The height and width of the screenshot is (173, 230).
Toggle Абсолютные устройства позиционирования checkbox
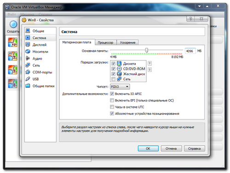(x=112, y=113)
